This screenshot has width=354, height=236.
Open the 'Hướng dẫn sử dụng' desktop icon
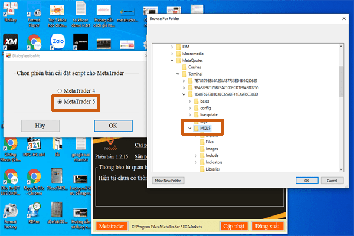coord(81,218)
